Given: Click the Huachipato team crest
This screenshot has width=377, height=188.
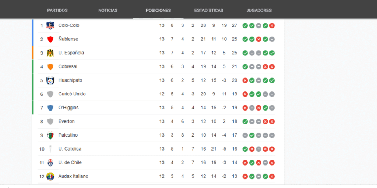Looking at the screenshot, I should (x=50, y=80).
